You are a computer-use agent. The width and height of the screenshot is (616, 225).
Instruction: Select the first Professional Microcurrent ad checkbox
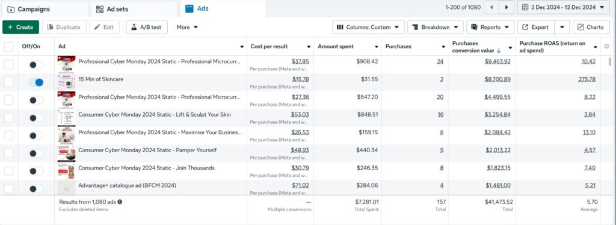click(x=8, y=64)
